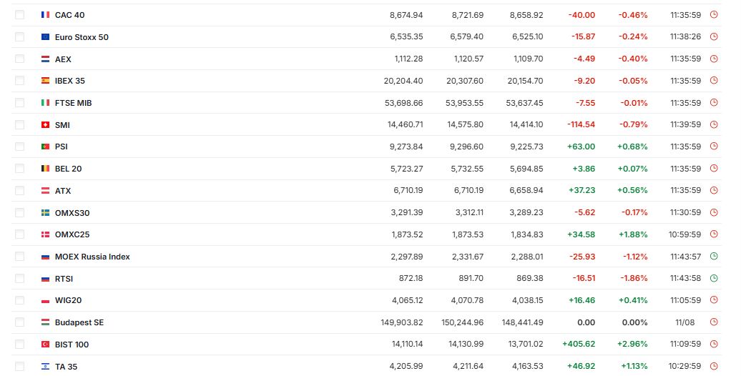Go to the Budapest SE index link
Viewport: 741px width, 376px height.
79,322
